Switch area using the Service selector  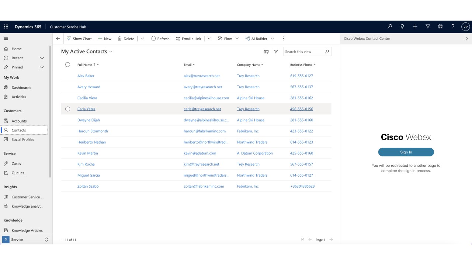pos(25,240)
